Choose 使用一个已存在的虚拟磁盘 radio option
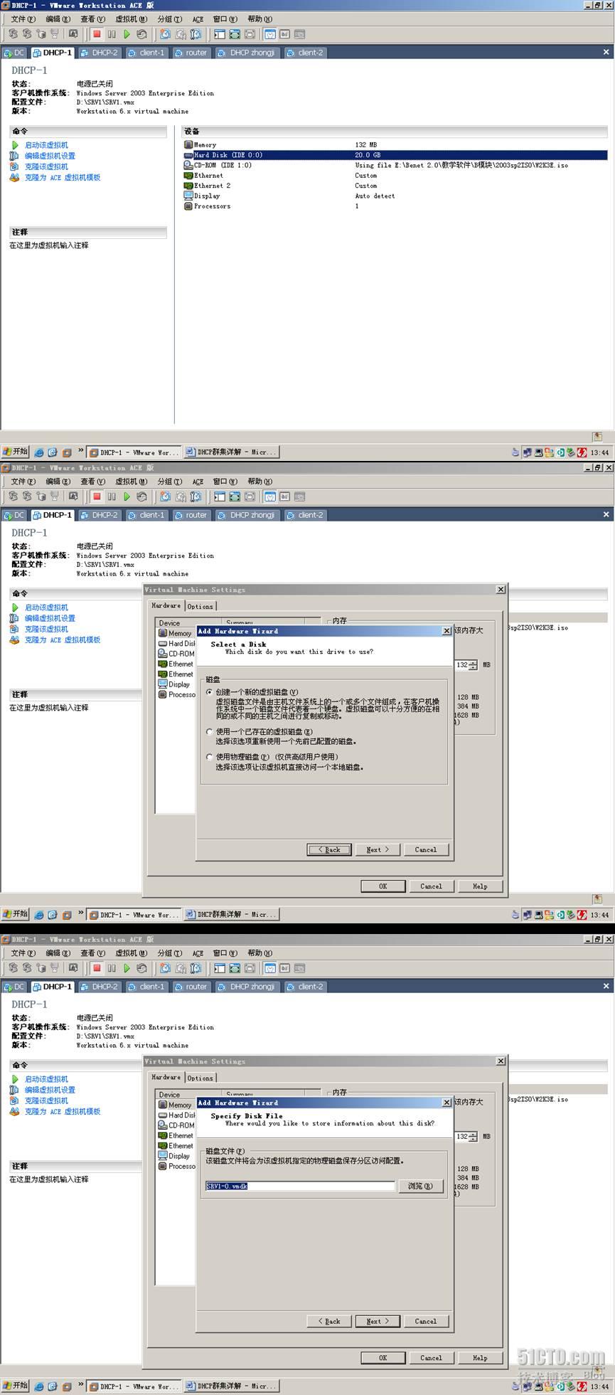This screenshot has height=1395, width=615. coord(209,731)
